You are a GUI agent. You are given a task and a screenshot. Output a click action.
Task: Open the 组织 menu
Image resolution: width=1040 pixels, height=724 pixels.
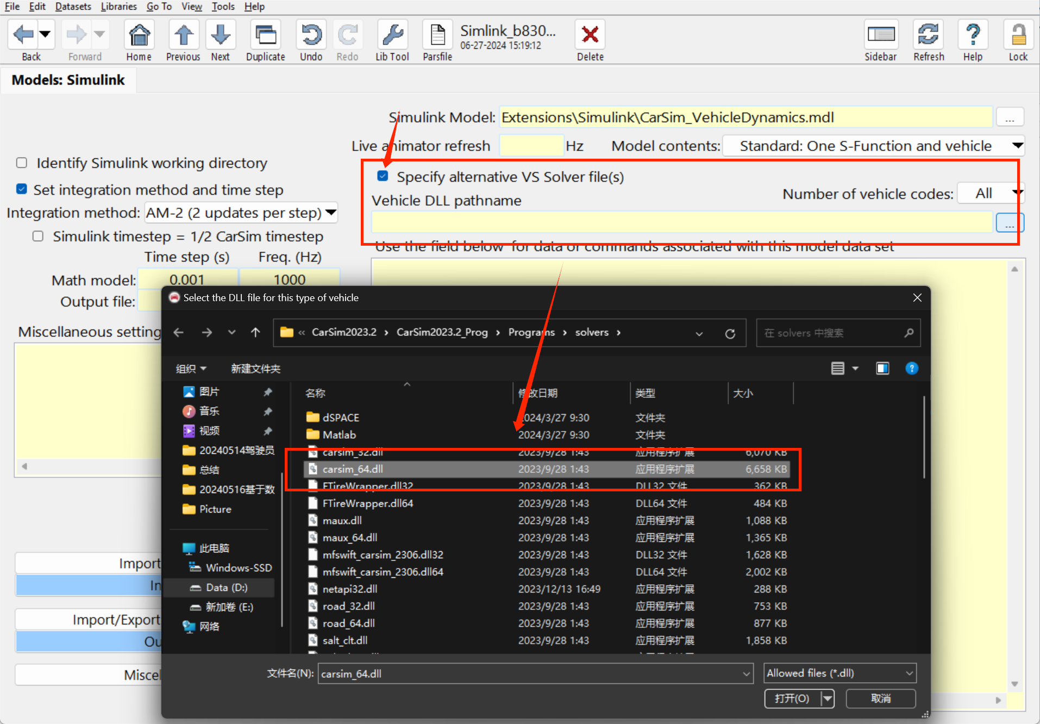(191, 369)
